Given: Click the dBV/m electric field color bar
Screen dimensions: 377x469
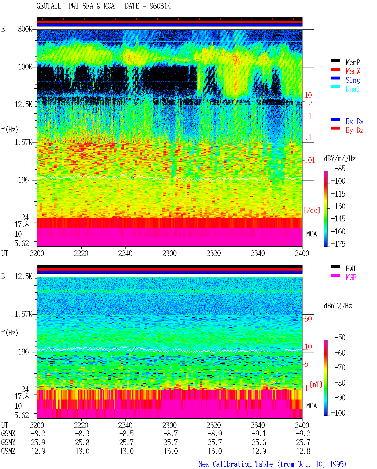Looking at the screenshot, I should pos(325,208).
